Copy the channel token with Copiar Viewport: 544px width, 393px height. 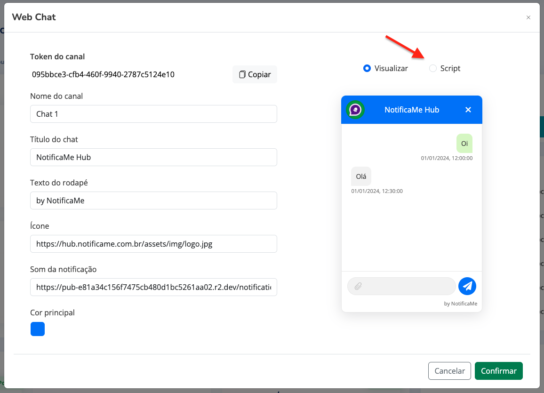pyautogui.click(x=255, y=74)
